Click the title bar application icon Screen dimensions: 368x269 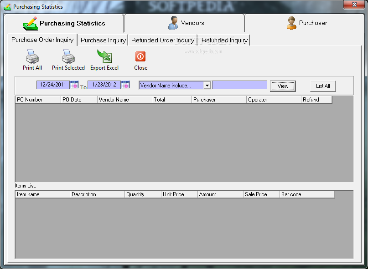(7, 7)
